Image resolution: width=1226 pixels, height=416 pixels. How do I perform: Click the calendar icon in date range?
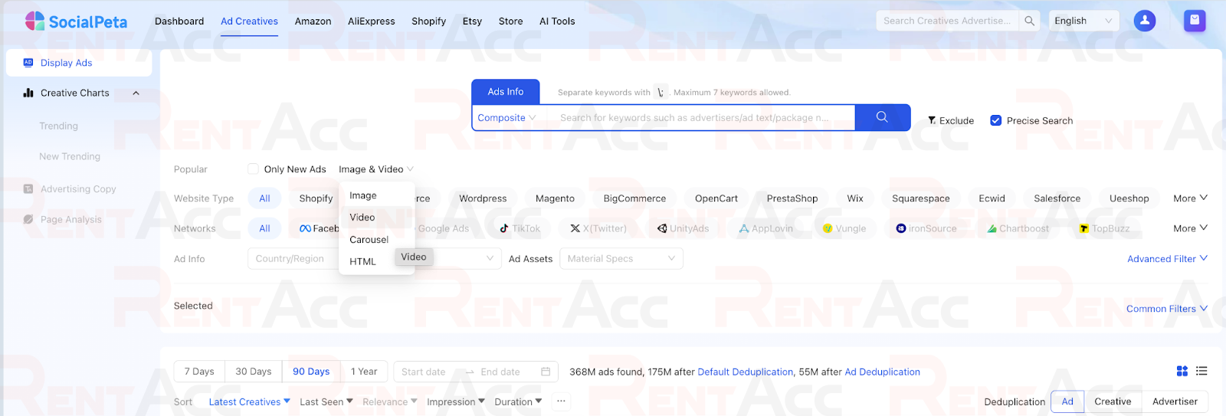[546, 372]
